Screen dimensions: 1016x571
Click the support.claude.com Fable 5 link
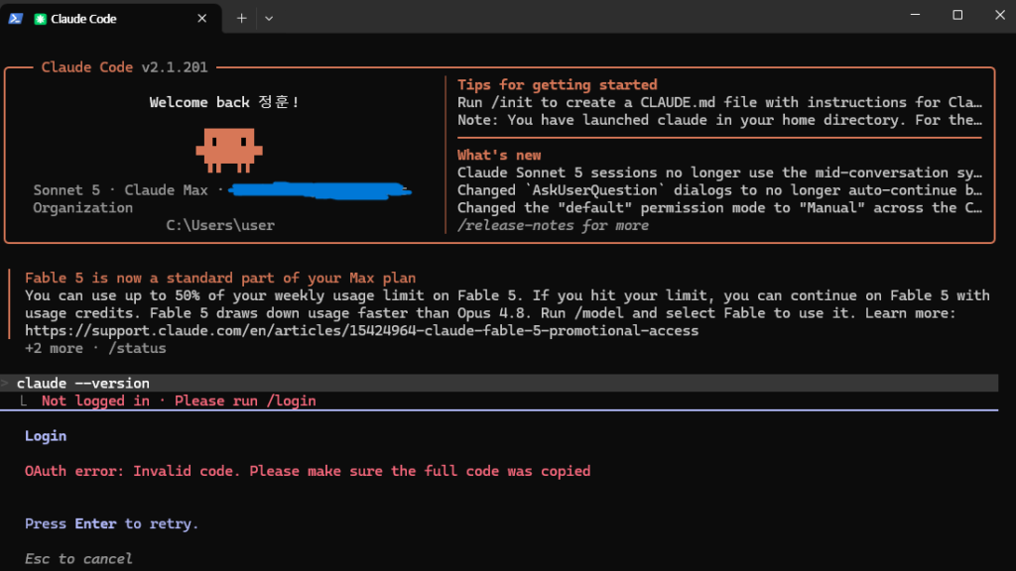coord(361,331)
